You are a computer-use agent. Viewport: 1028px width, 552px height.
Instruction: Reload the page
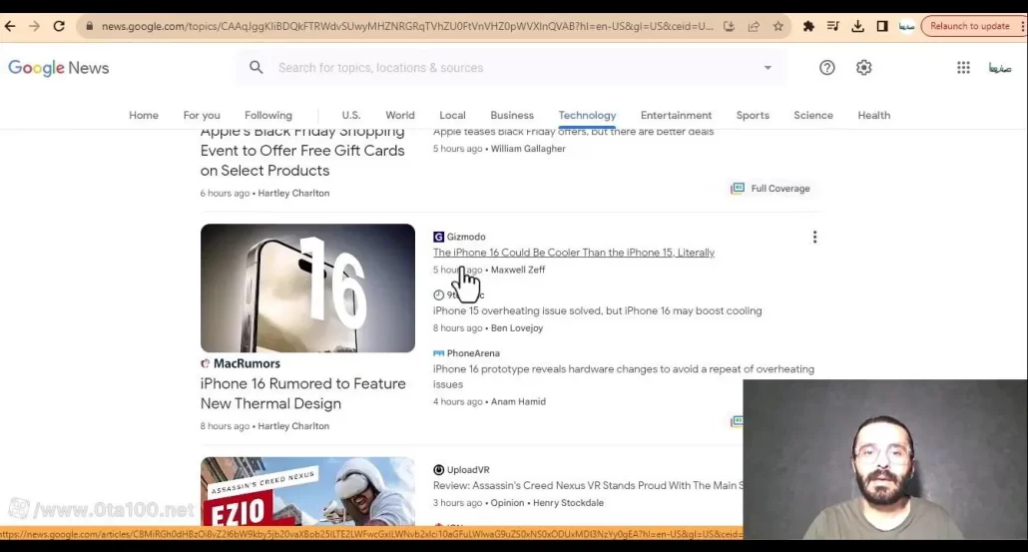(x=59, y=26)
